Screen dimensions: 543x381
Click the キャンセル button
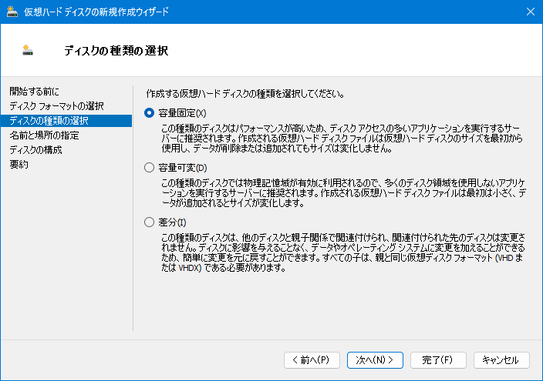click(x=501, y=360)
